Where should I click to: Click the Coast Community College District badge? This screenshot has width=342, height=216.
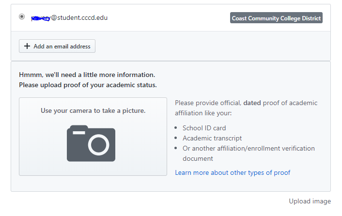276,18
